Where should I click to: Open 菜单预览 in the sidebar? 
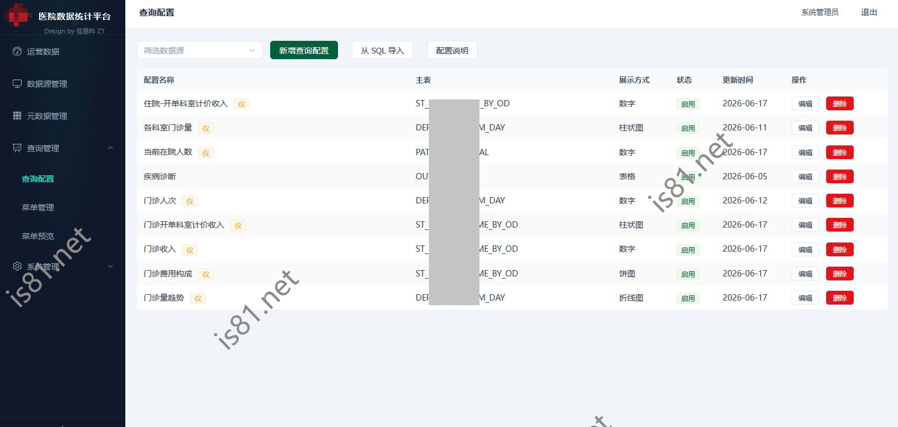pyautogui.click(x=38, y=236)
